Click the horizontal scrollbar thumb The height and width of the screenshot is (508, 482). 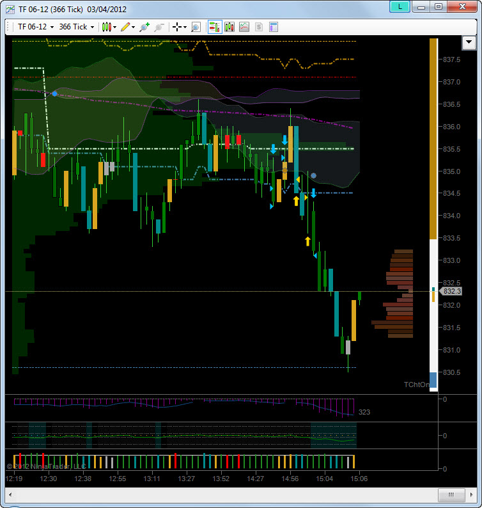click(x=451, y=495)
